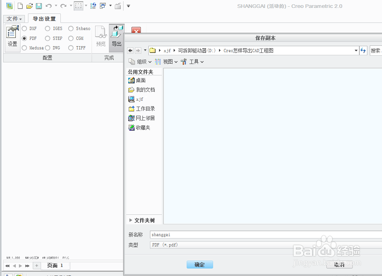
Task: Go to next page arrow
Action: (21, 266)
